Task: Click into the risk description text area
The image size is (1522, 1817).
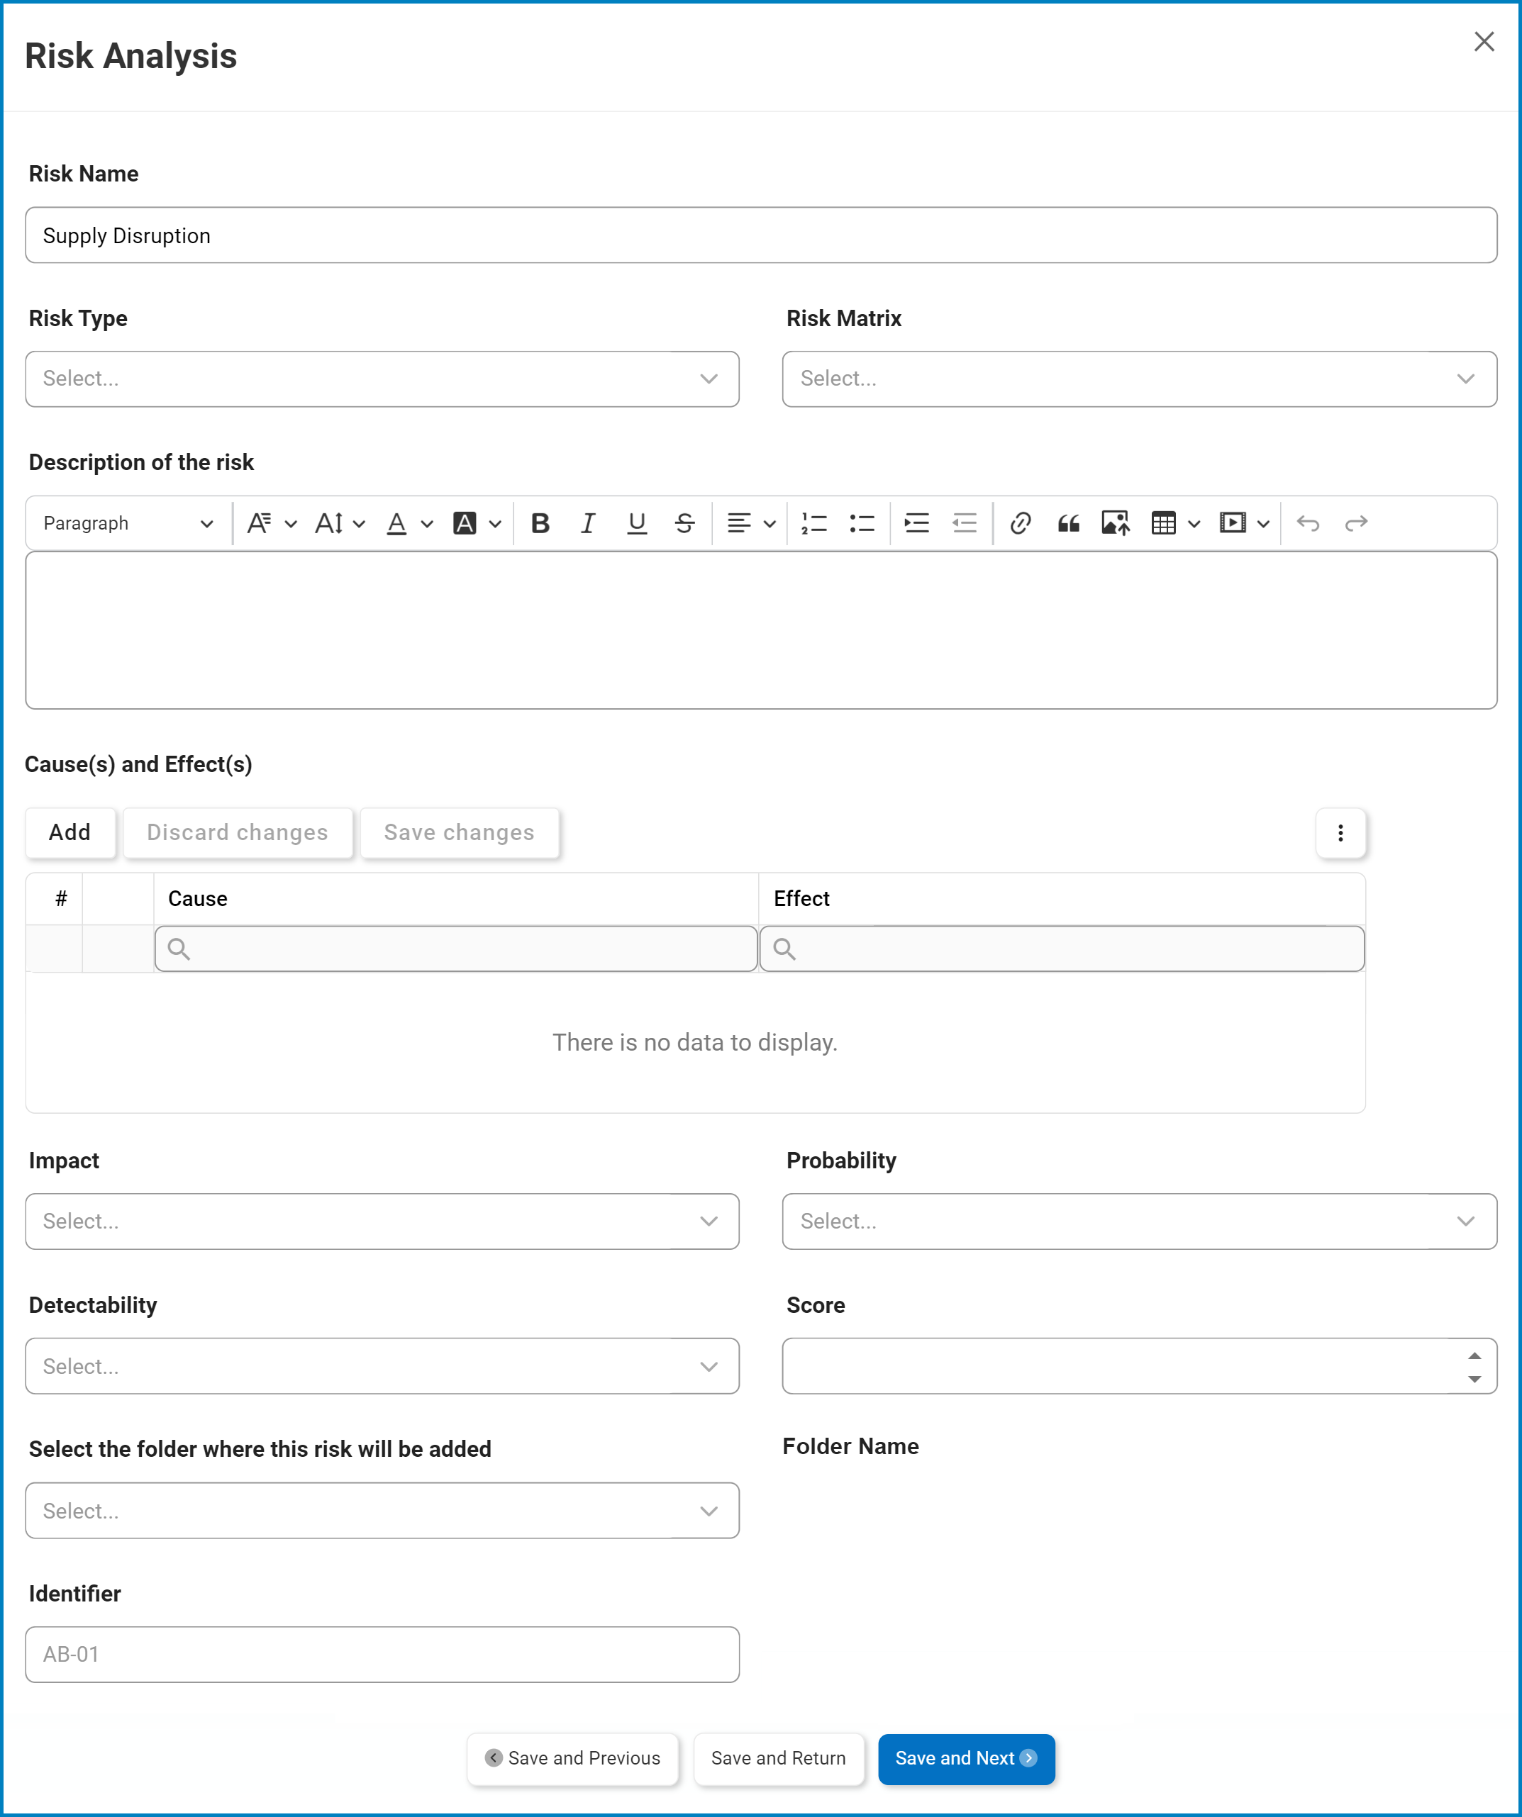Action: (x=761, y=631)
